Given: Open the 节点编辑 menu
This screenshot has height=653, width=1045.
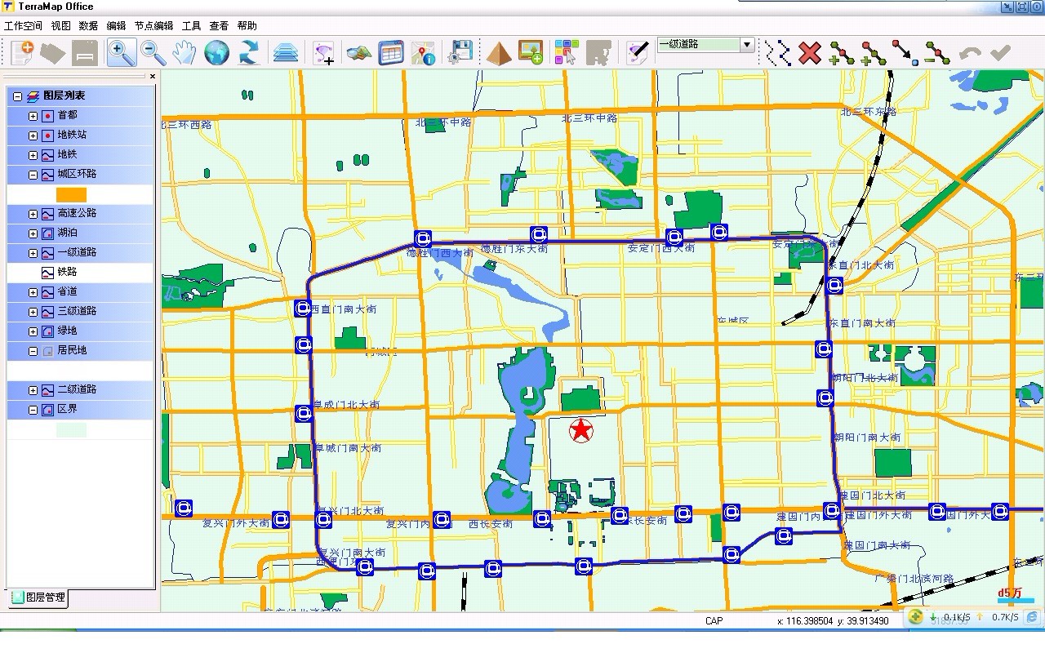Looking at the screenshot, I should pyautogui.click(x=153, y=26).
